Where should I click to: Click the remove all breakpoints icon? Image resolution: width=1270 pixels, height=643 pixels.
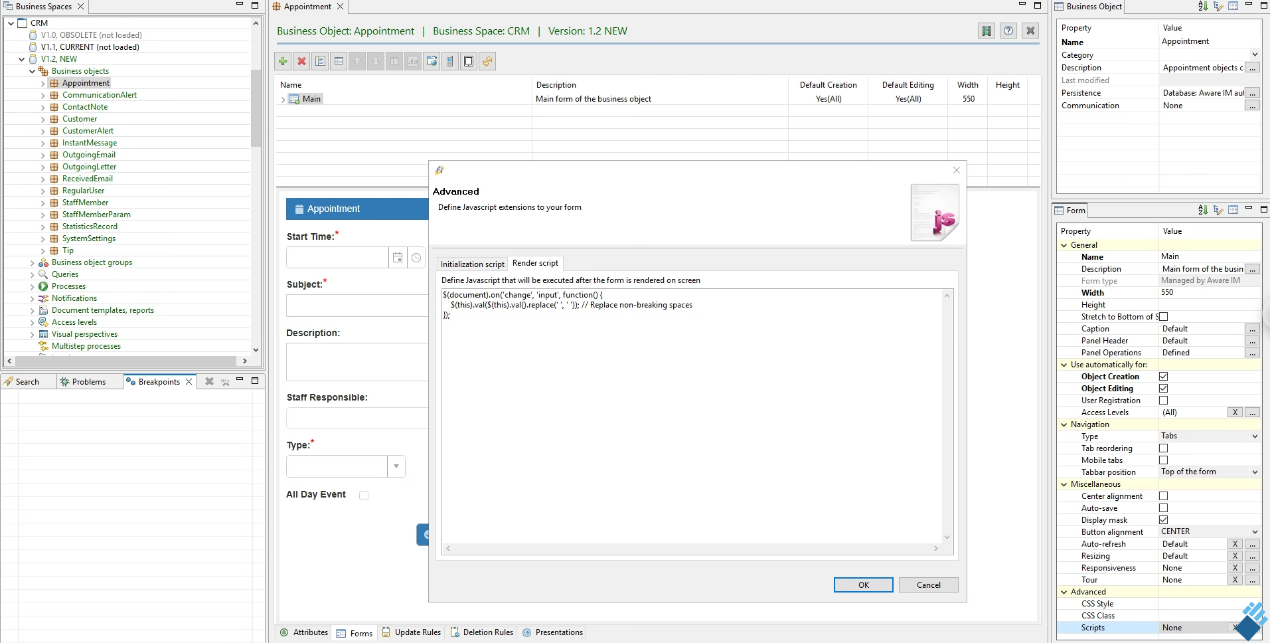coord(225,381)
